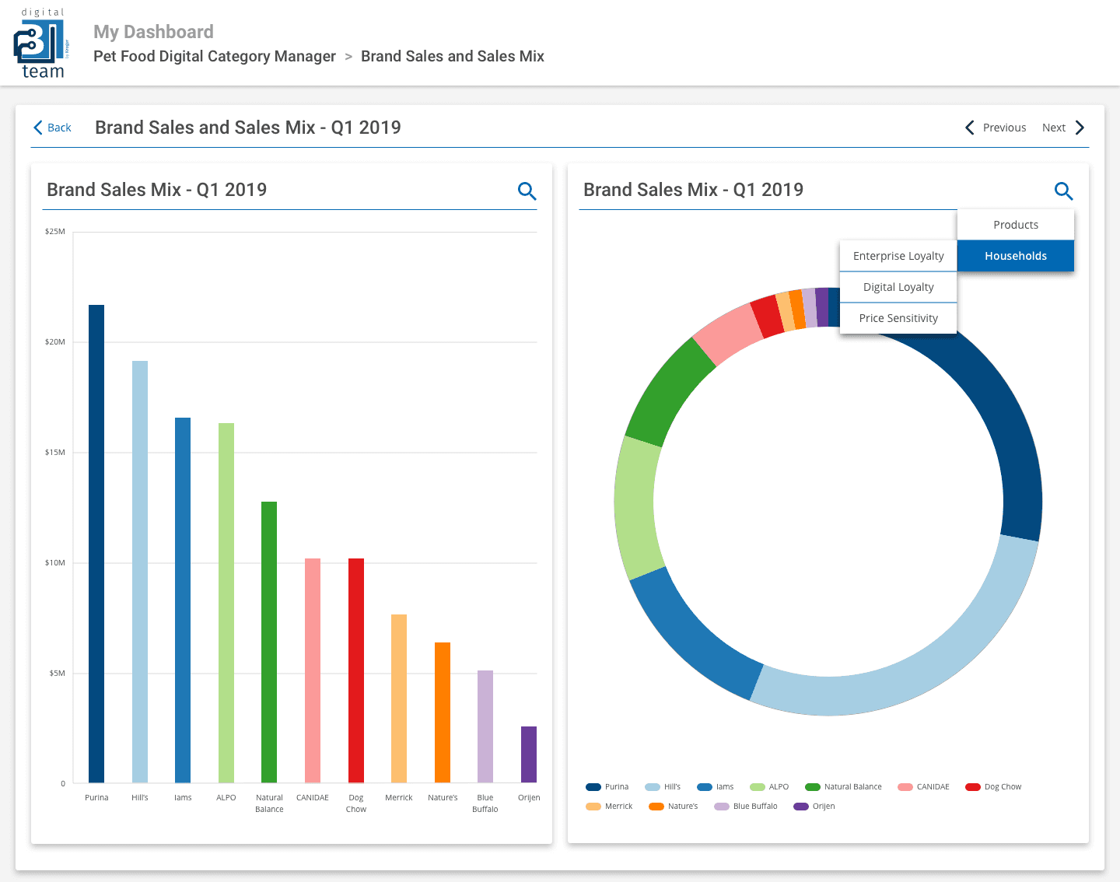The height and width of the screenshot is (882, 1120).
Task: Toggle Merrick series in donut legend
Action: [x=609, y=807]
